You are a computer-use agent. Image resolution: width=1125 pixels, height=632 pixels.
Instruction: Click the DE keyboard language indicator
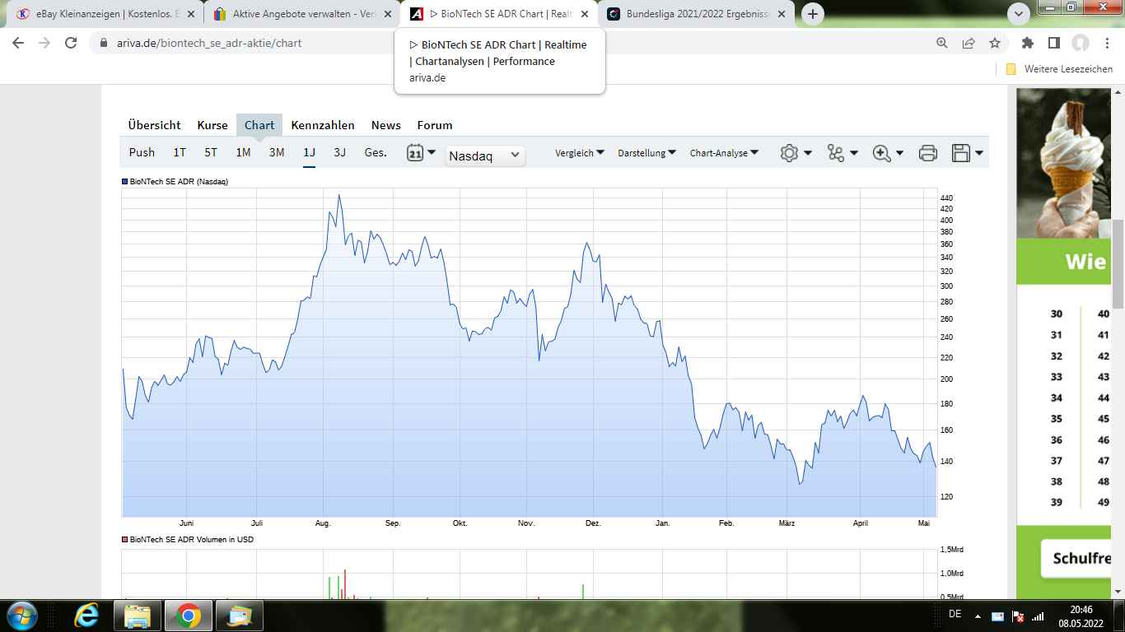pos(955,614)
